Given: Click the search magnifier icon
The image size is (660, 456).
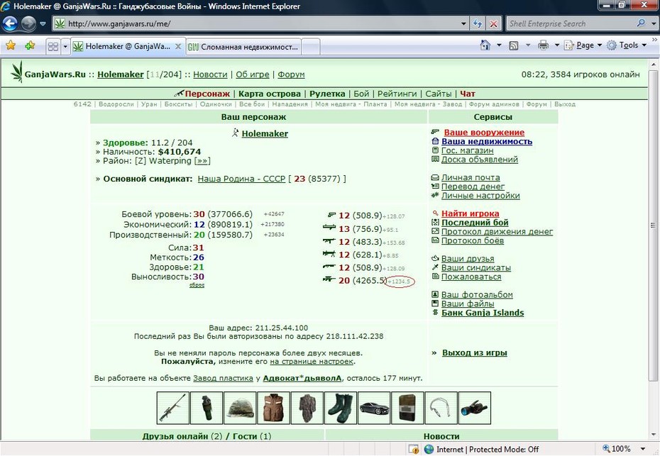Looking at the screenshot, I should pyautogui.click(x=641, y=23).
